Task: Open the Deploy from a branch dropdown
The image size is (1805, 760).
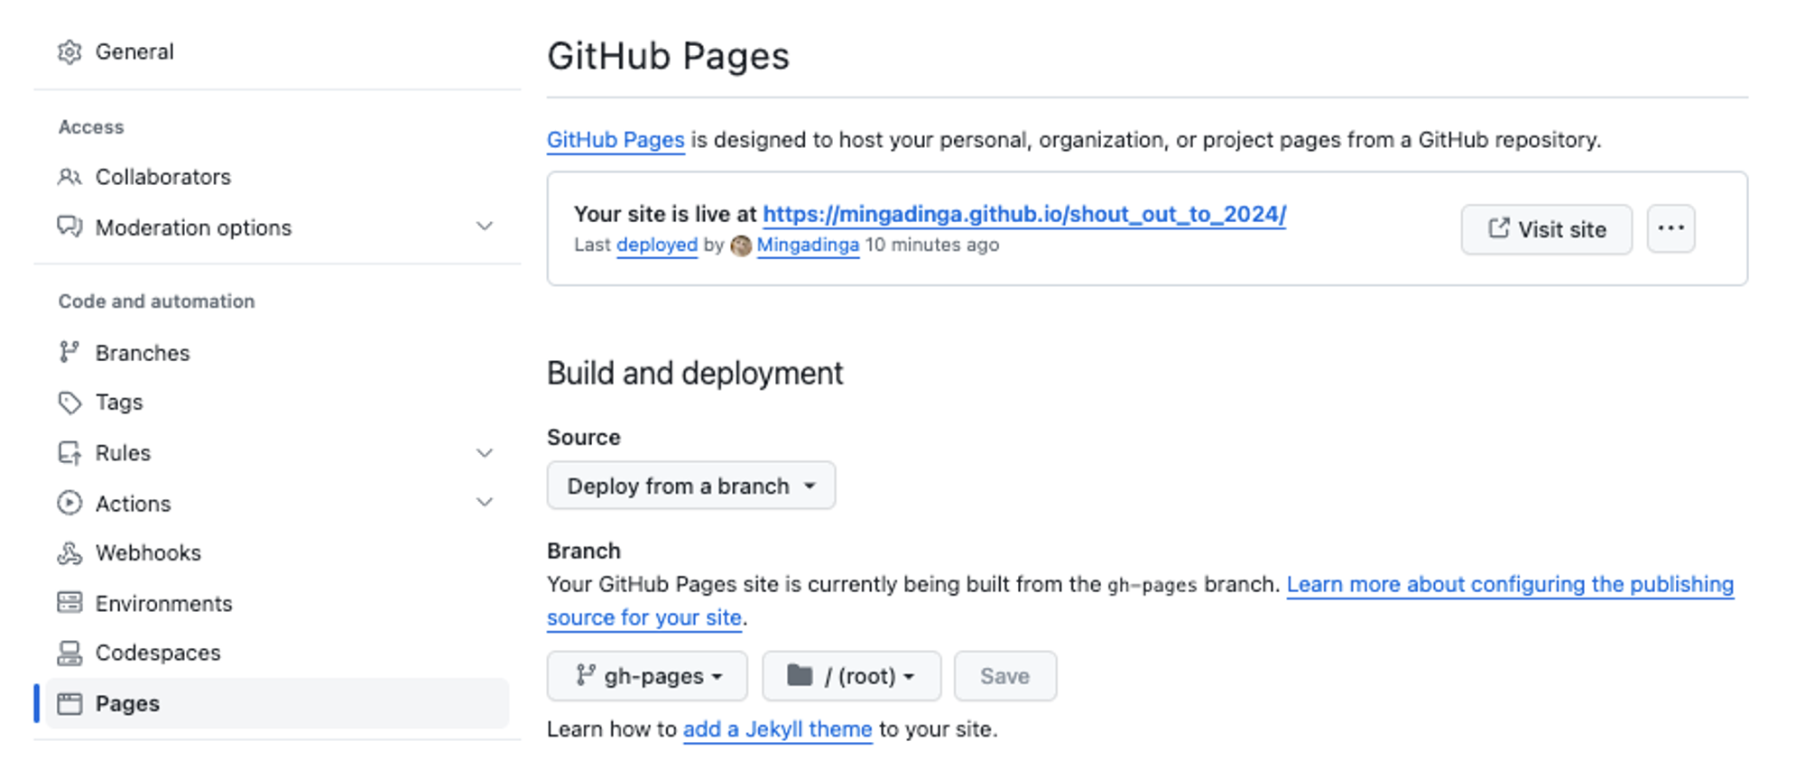Action: pyautogui.click(x=691, y=486)
